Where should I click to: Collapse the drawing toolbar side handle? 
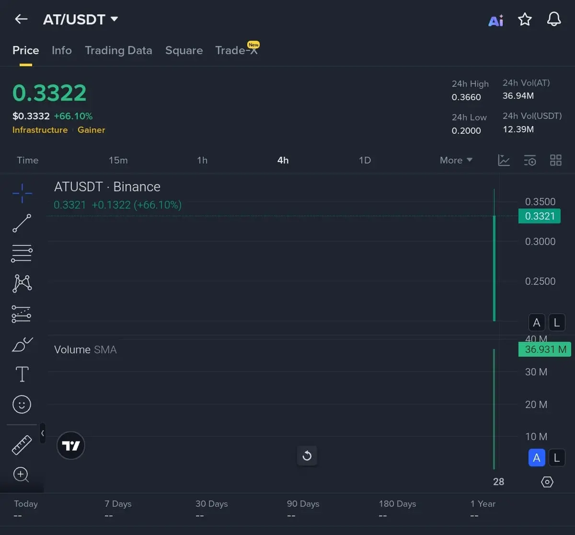43,433
